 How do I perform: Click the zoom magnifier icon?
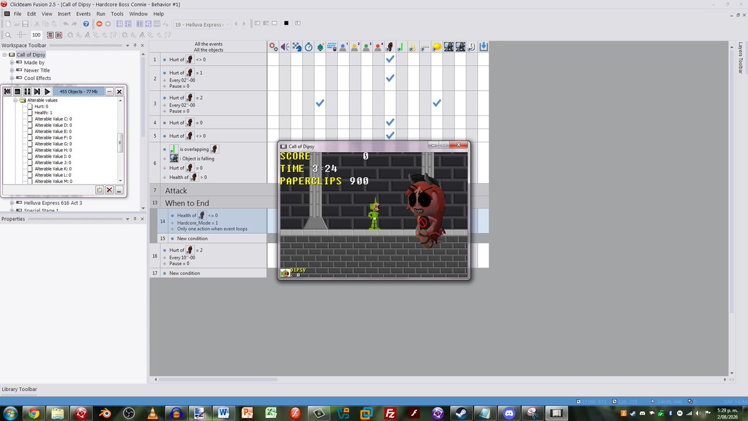pos(7,35)
